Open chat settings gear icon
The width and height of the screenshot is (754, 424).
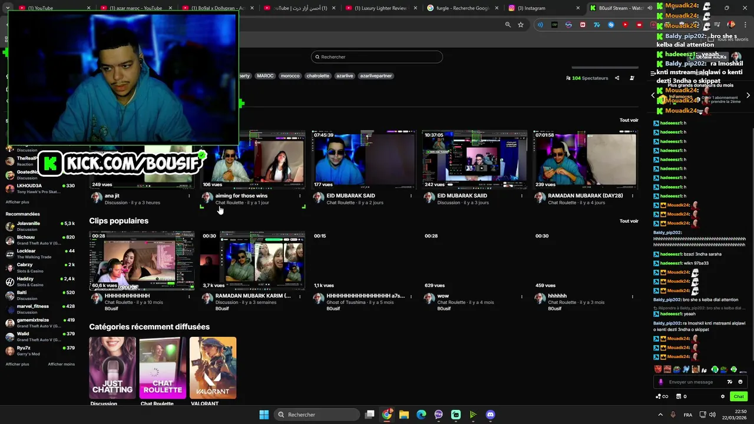coord(723,396)
